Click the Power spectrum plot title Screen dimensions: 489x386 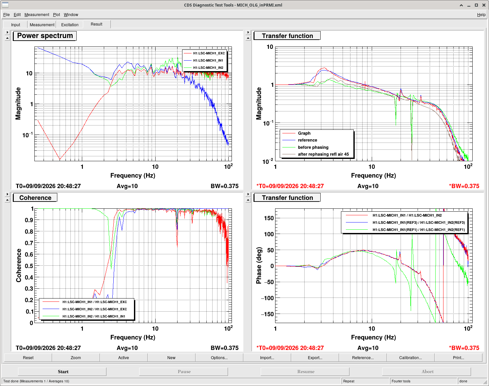pyautogui.click(x=45, y=36)
